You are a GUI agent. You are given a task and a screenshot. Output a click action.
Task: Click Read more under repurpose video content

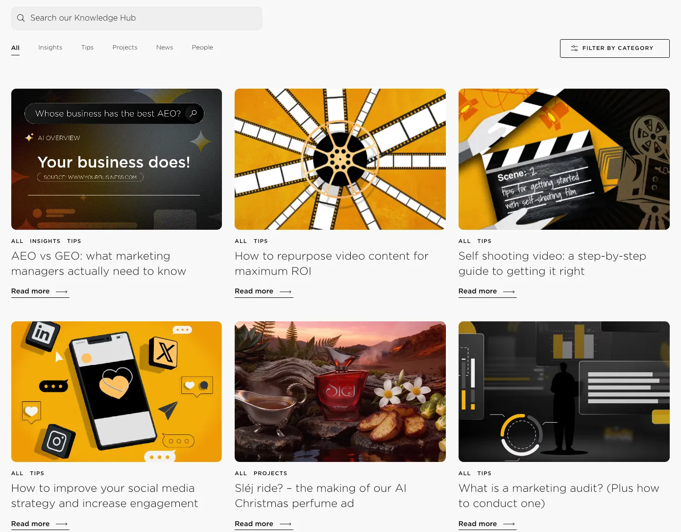264,291
